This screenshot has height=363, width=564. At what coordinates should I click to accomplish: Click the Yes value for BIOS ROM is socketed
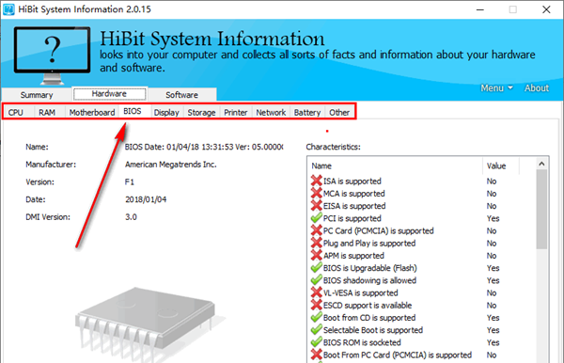coord(493,342)
